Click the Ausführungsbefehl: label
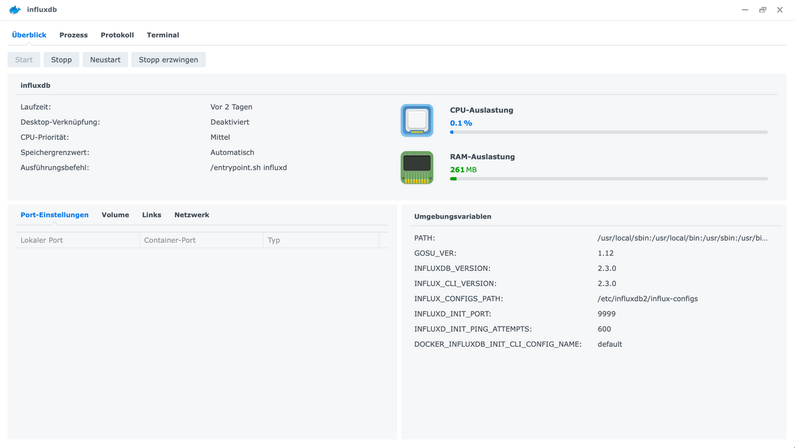795x448 pixels. click(55, 168)
